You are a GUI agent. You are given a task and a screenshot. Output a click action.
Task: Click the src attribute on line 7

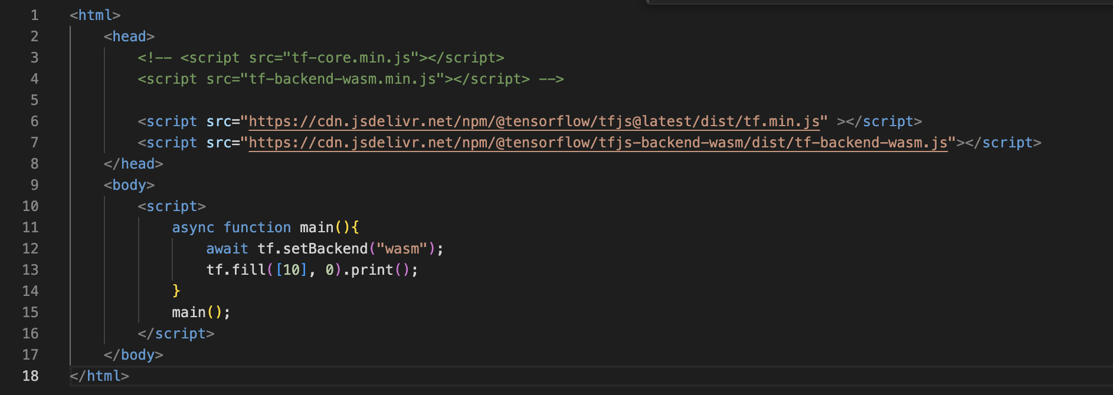[219, 143]
